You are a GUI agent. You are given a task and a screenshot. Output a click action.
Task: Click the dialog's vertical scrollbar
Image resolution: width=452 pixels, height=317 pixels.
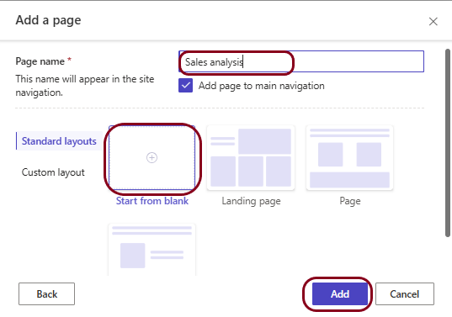point(448,143)
